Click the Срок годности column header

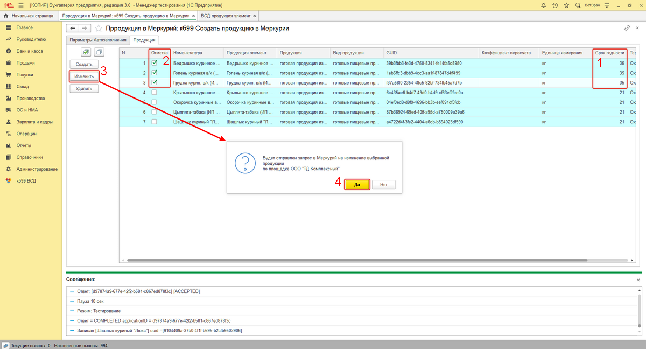(610, 53)
